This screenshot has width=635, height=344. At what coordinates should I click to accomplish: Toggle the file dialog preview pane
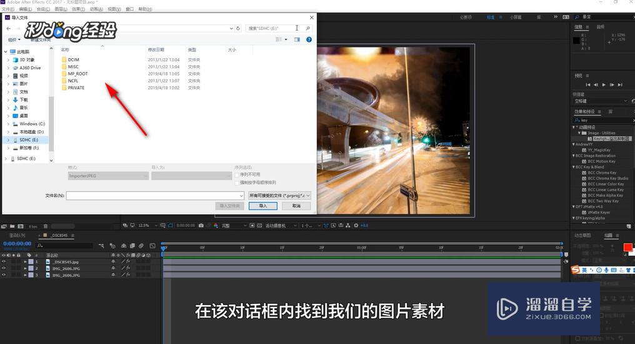[297, 39]
